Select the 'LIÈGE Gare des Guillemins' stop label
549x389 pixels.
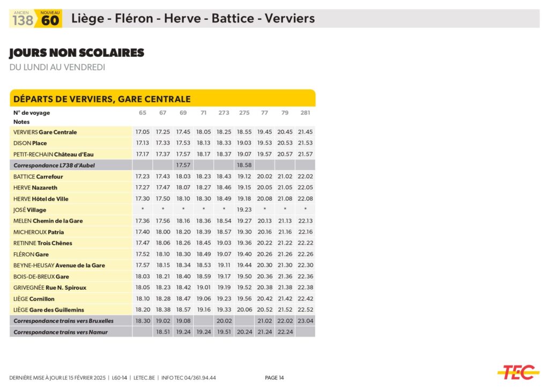point(49,310)
